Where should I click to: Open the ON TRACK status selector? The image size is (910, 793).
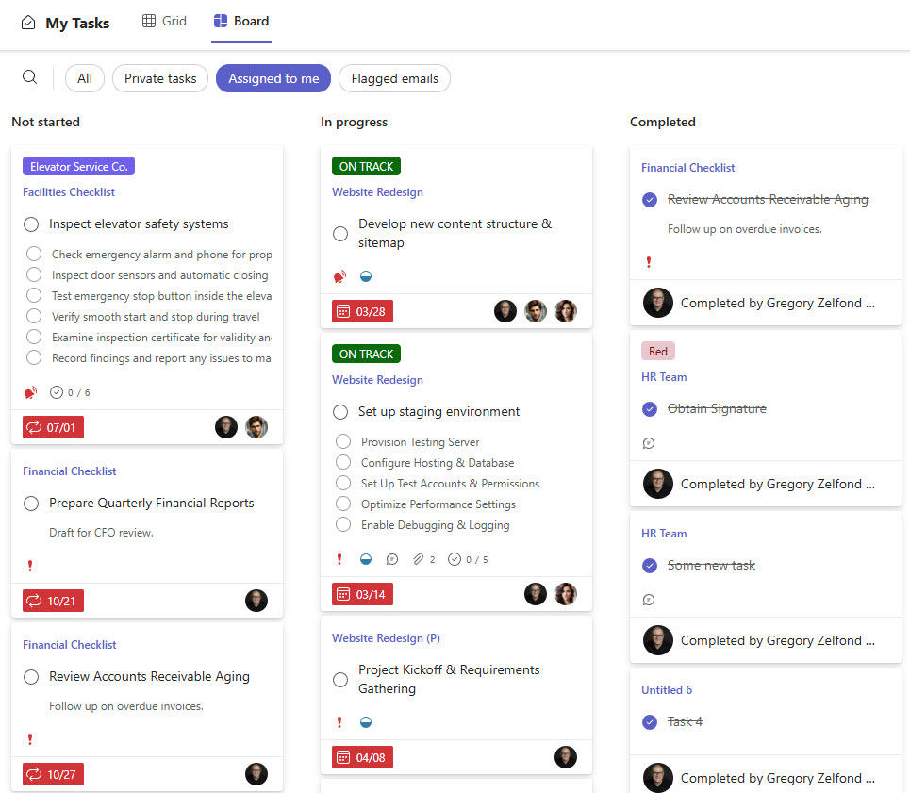tap(366, 165)
